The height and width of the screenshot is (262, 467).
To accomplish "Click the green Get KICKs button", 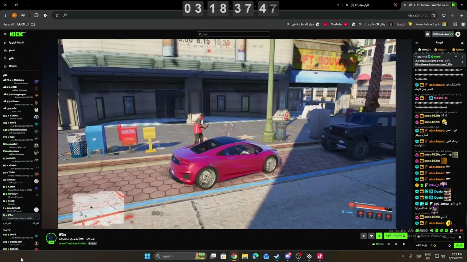I will 443,34.
